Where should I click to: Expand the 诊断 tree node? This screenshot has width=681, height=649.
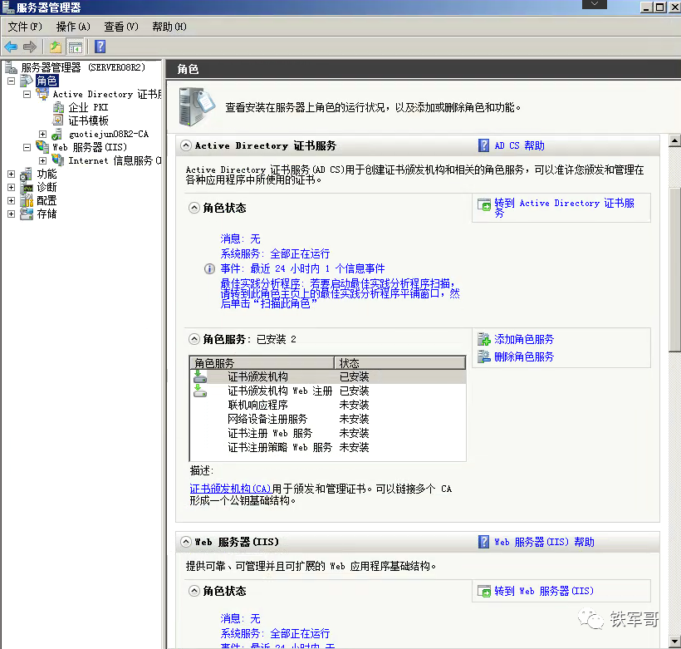coord(12,187)
